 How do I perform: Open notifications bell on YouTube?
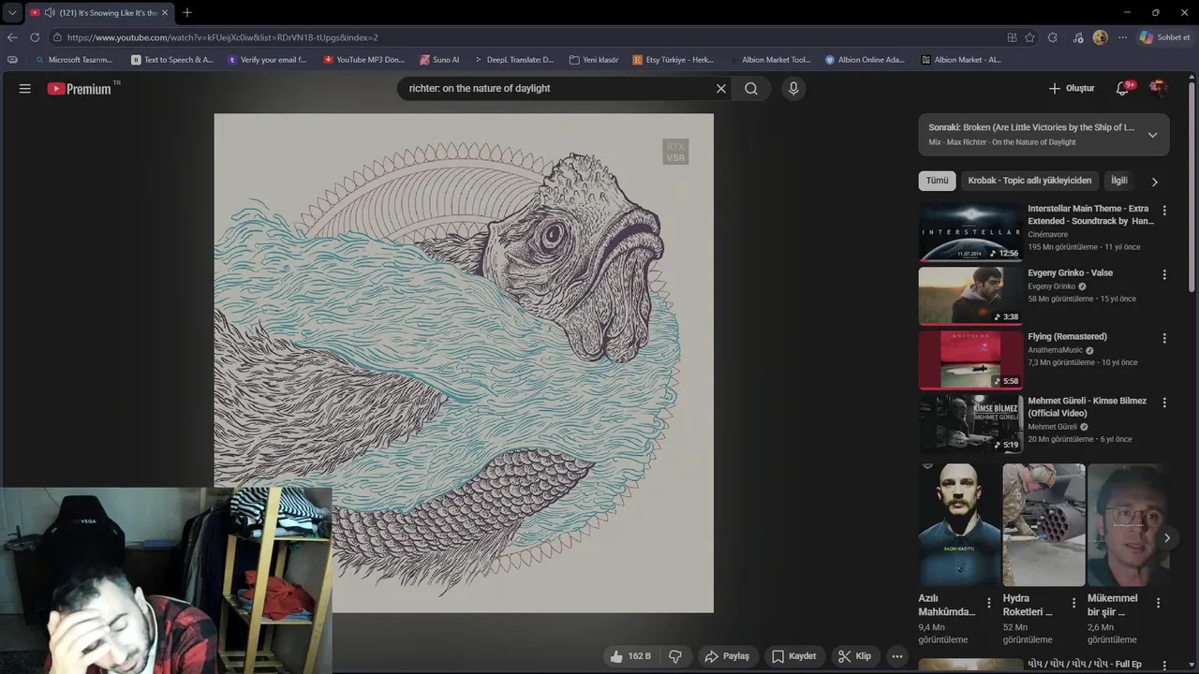point(1122,89)
